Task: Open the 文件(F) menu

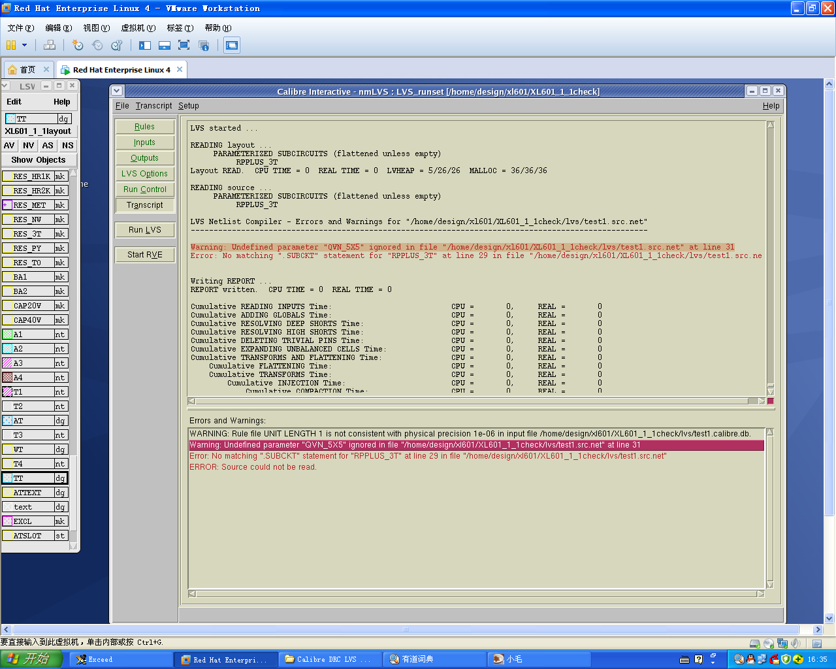Action: tap(20, 27)
